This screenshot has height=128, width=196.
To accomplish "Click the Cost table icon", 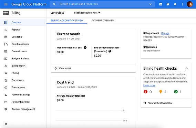I will tap(6, 37).
